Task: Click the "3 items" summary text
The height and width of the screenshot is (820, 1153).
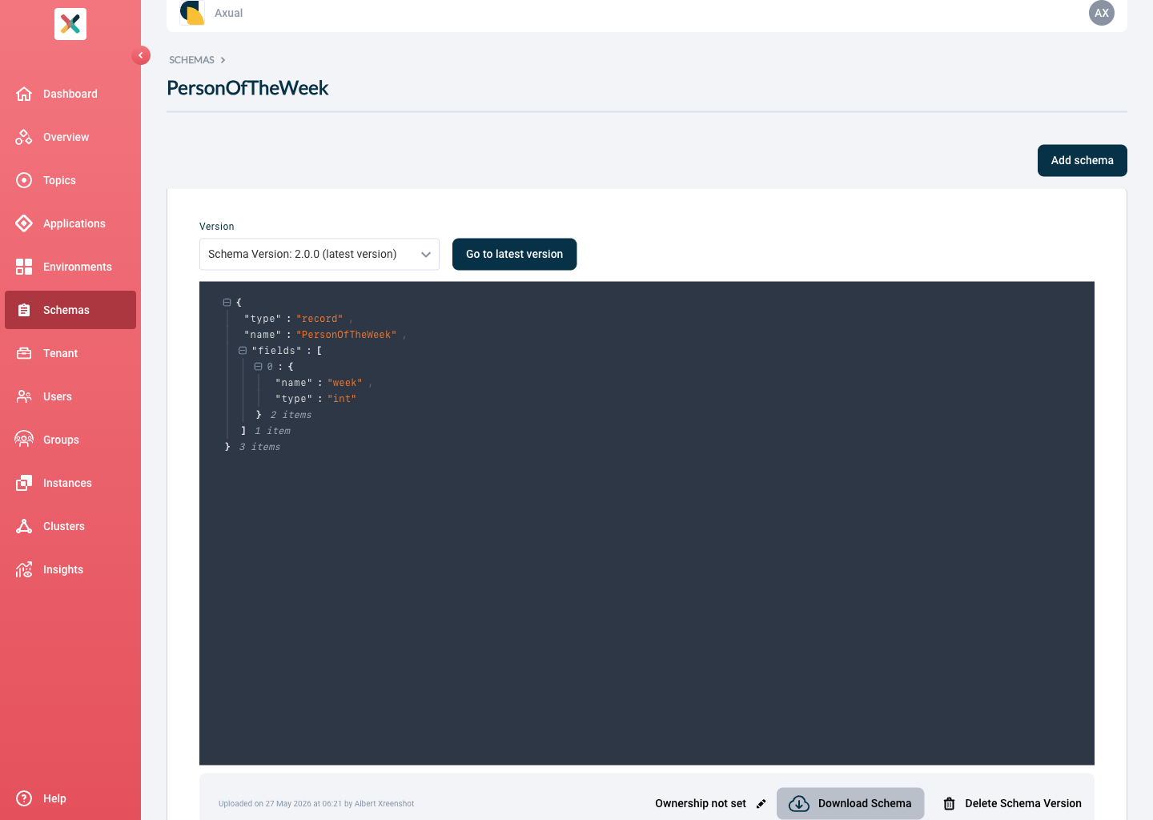Action: 260,447
